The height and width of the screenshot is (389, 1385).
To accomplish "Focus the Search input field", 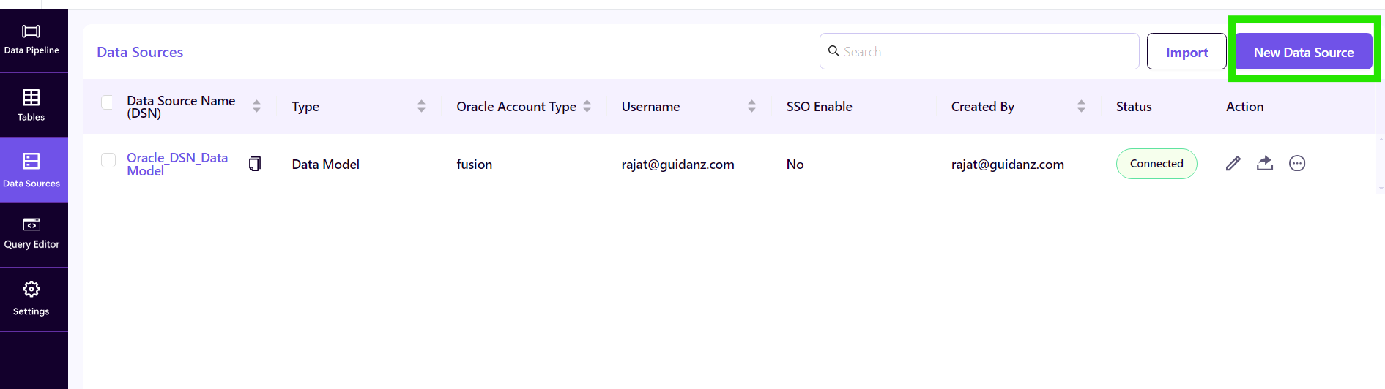I will tap(979, 51).
